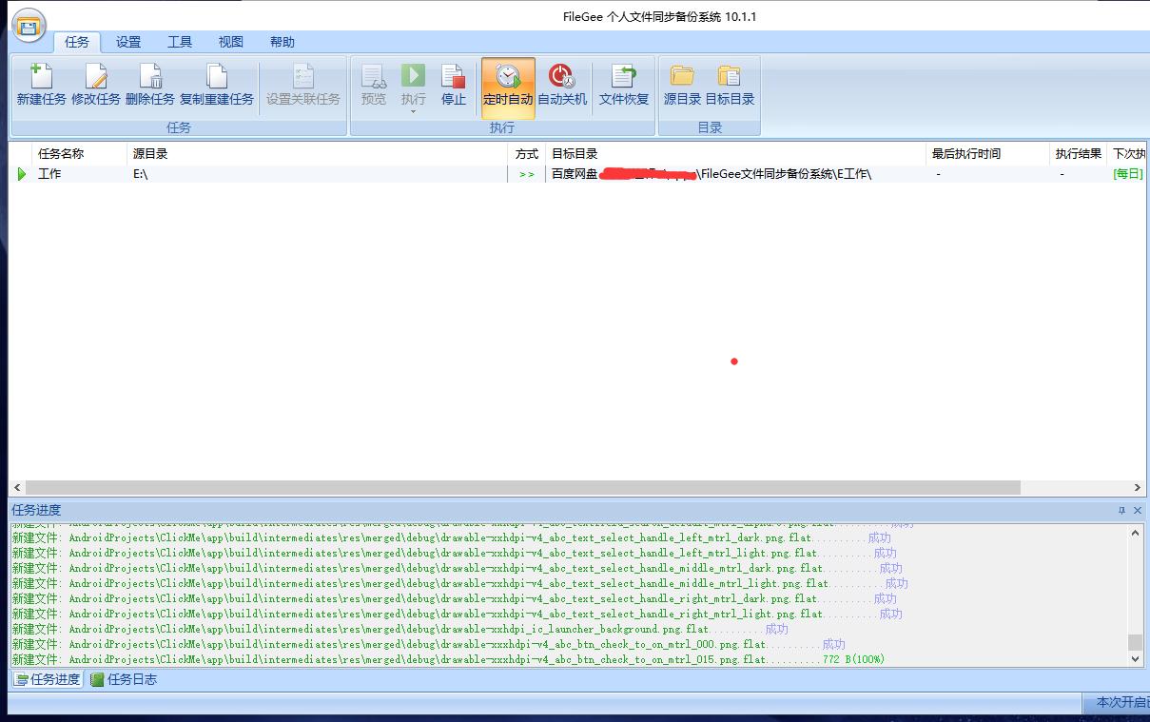The width and height of the screenshot is (1150, 722).
Task: Click the task list scroll left arrow
Action: click(17, 487)
